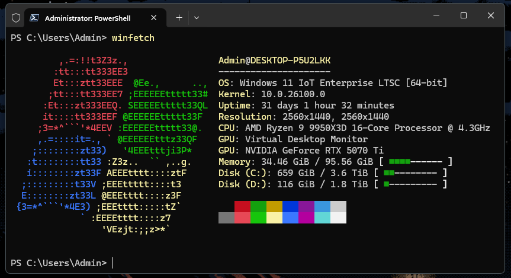Click the winfetch command text

[133, 38]
